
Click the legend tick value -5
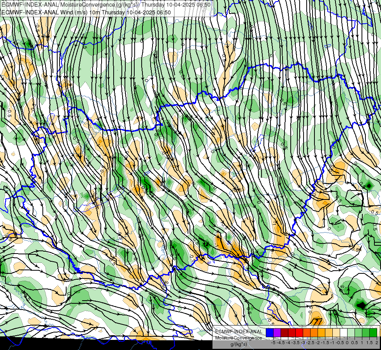[x=273, y=343]
